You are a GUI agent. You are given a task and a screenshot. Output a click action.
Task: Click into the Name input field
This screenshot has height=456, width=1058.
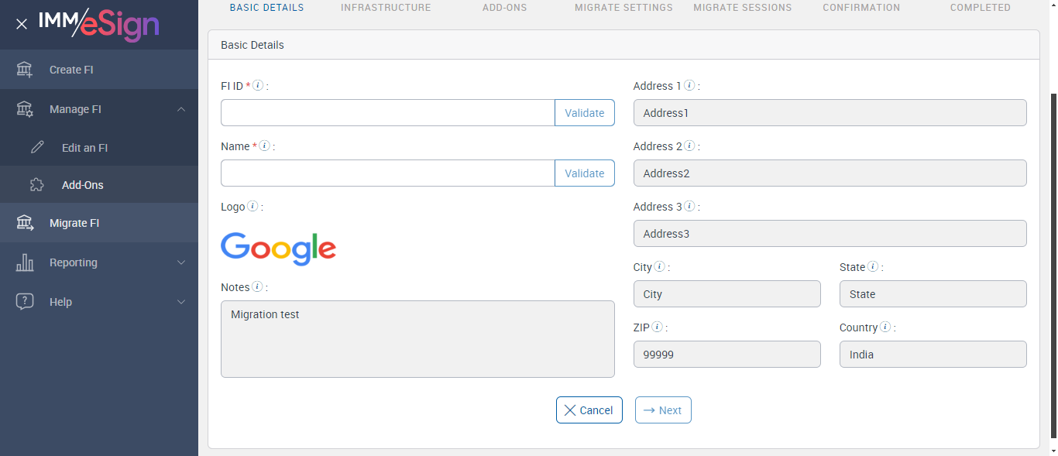coord(388,173)
